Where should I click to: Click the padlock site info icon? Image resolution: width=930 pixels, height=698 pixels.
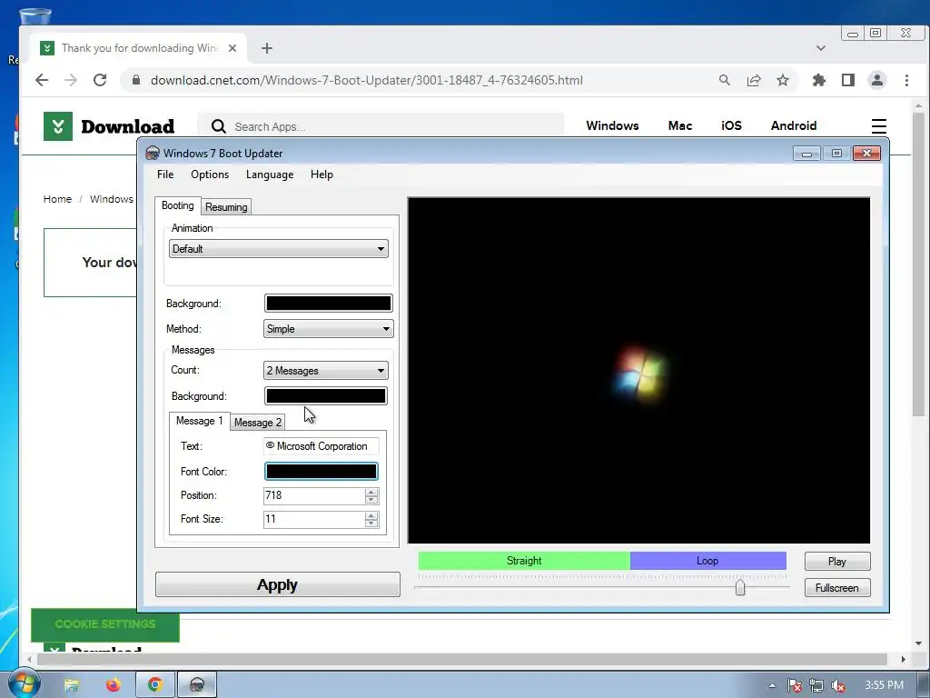pos(136,80)
